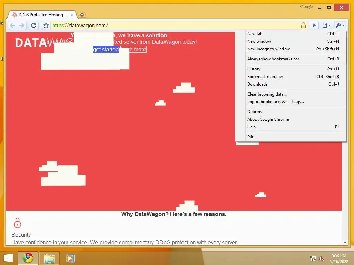Image resolution: width=354 pixels, height=265 pixels.
Task: Click the Go arrow button
Action: click(x=314, y=25)
